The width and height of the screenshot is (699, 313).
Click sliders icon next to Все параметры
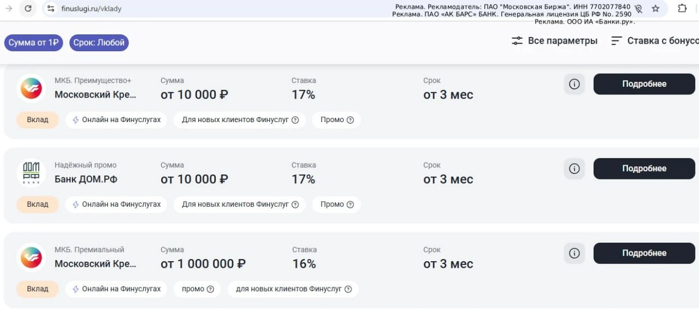(517, 41)
